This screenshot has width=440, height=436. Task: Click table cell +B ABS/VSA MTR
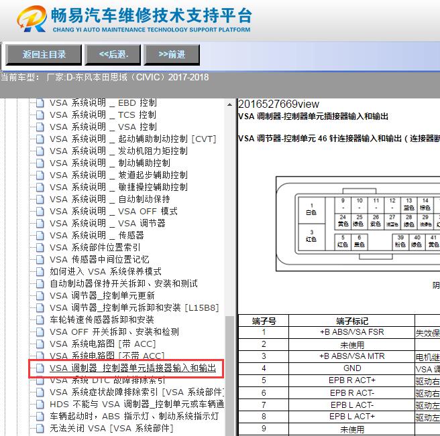(352, 356)
